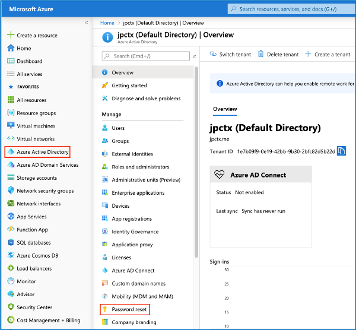The image size is (356, 330).
Task: Click the Switch tenant button
Action: (230, 55)
